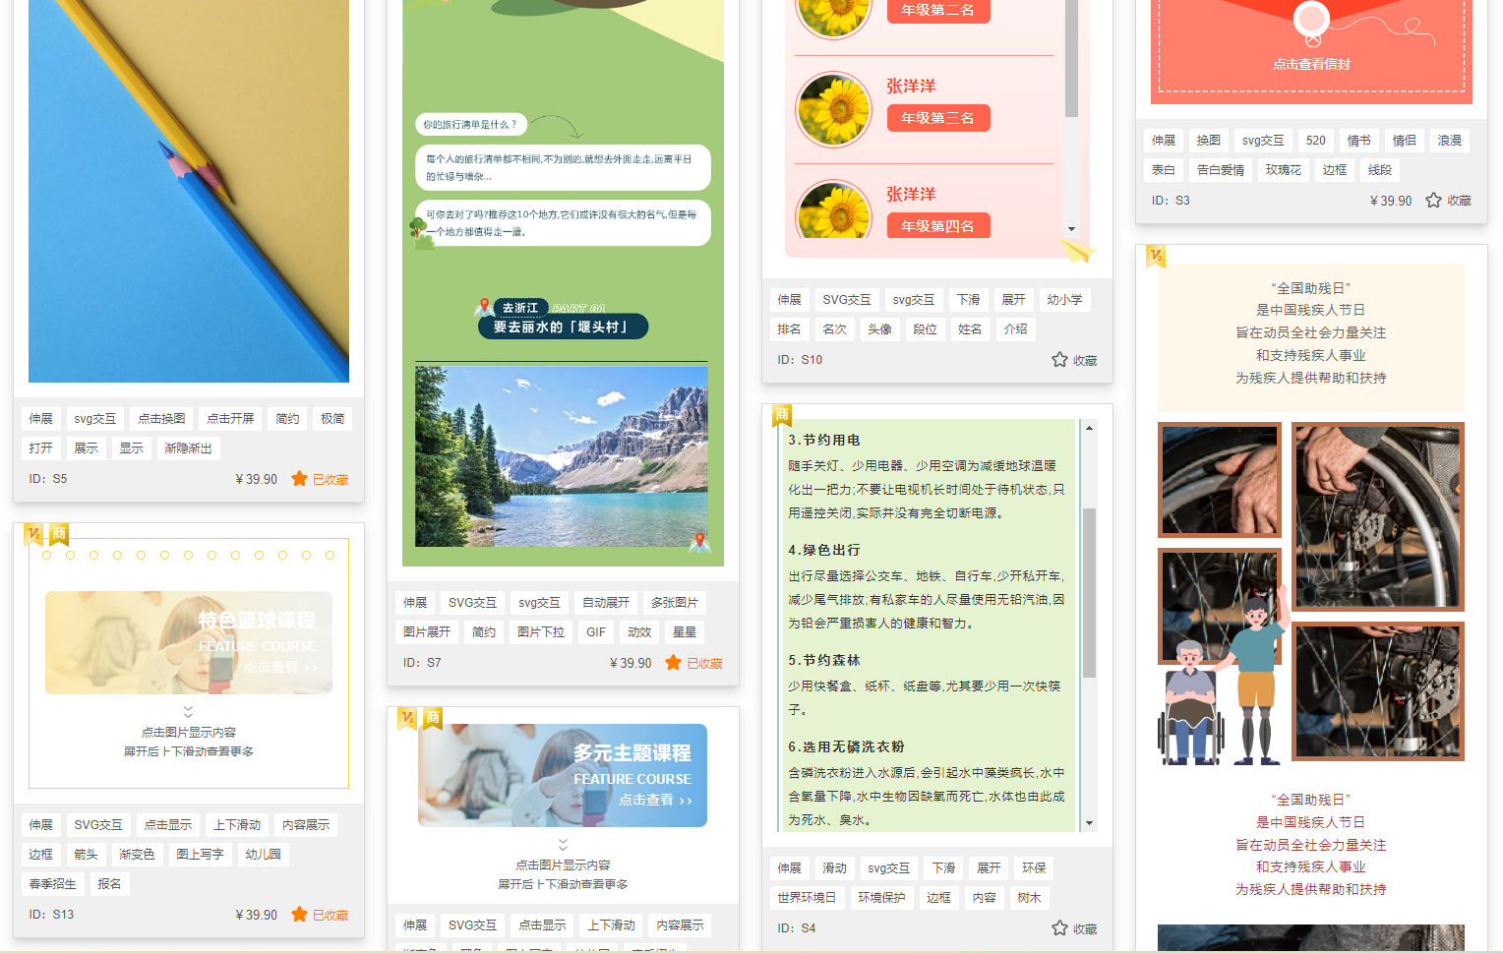This screenshot has height=954, width=1503.
Task: Click the collect star icon on card ID S3
Action: (1433, 200)
